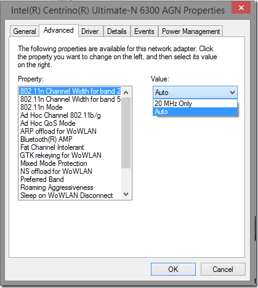Viewport: 258px width, 288px height.
Task: Open the Driver tab
Action: tap(90, 31)
